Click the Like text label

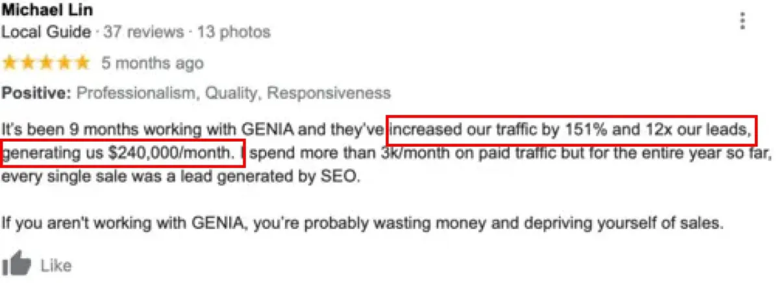(56, 265)
